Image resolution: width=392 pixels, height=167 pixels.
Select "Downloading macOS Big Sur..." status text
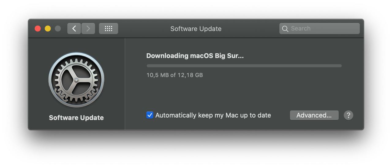click(195, 56)
